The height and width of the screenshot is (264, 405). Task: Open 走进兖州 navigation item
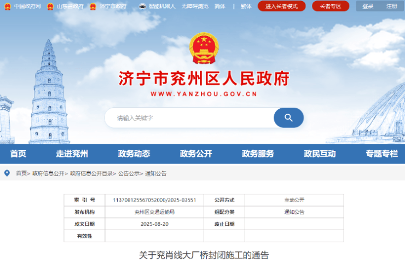(x=72, y=154)
